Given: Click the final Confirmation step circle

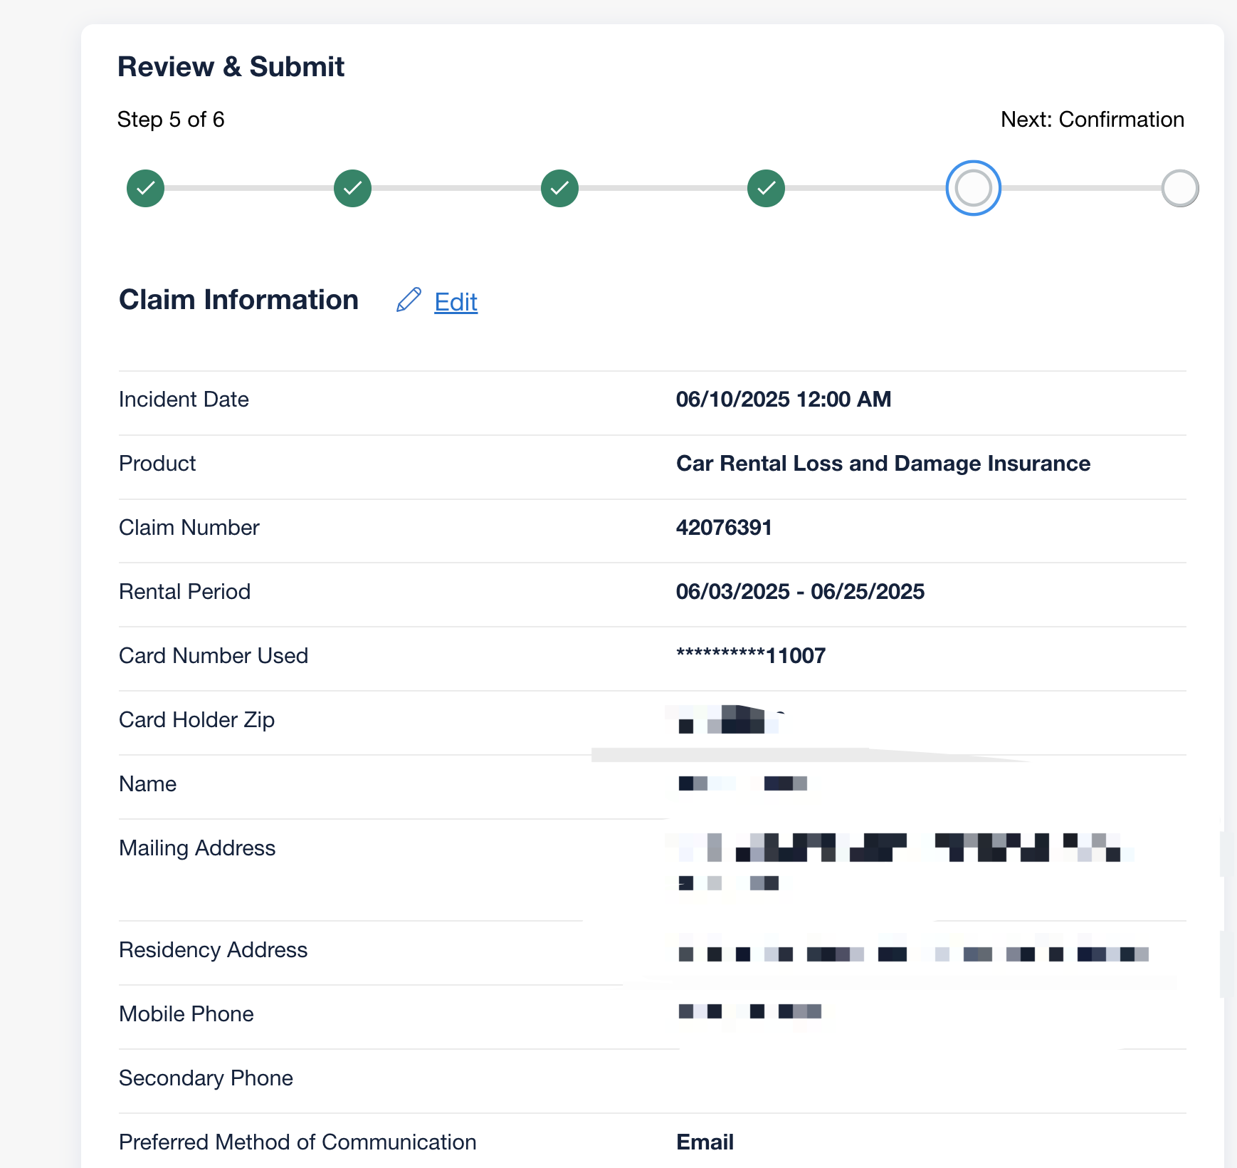Looking at the screenshot, I should (1179, 188).
